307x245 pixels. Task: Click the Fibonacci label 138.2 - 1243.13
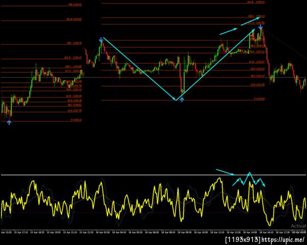tap(256, 16)
